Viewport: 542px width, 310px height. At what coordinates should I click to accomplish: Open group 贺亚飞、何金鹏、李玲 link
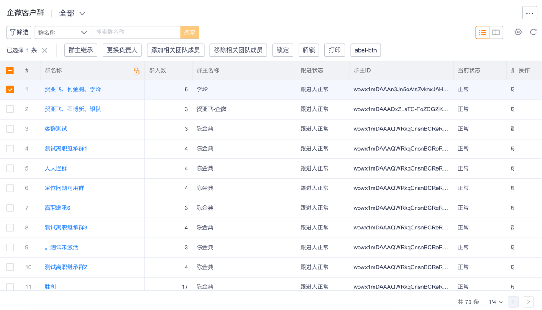[73, 89]
